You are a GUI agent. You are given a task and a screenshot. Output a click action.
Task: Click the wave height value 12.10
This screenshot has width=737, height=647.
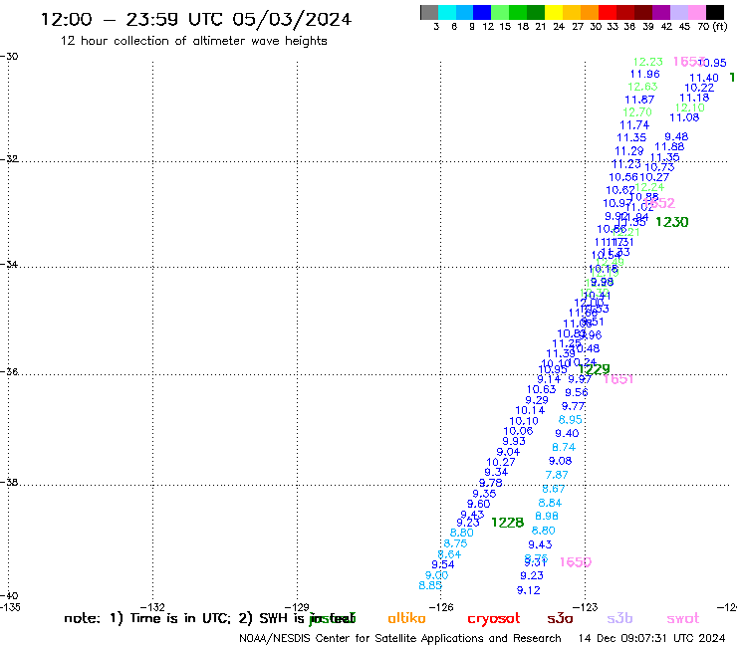(x=689, y=108)
